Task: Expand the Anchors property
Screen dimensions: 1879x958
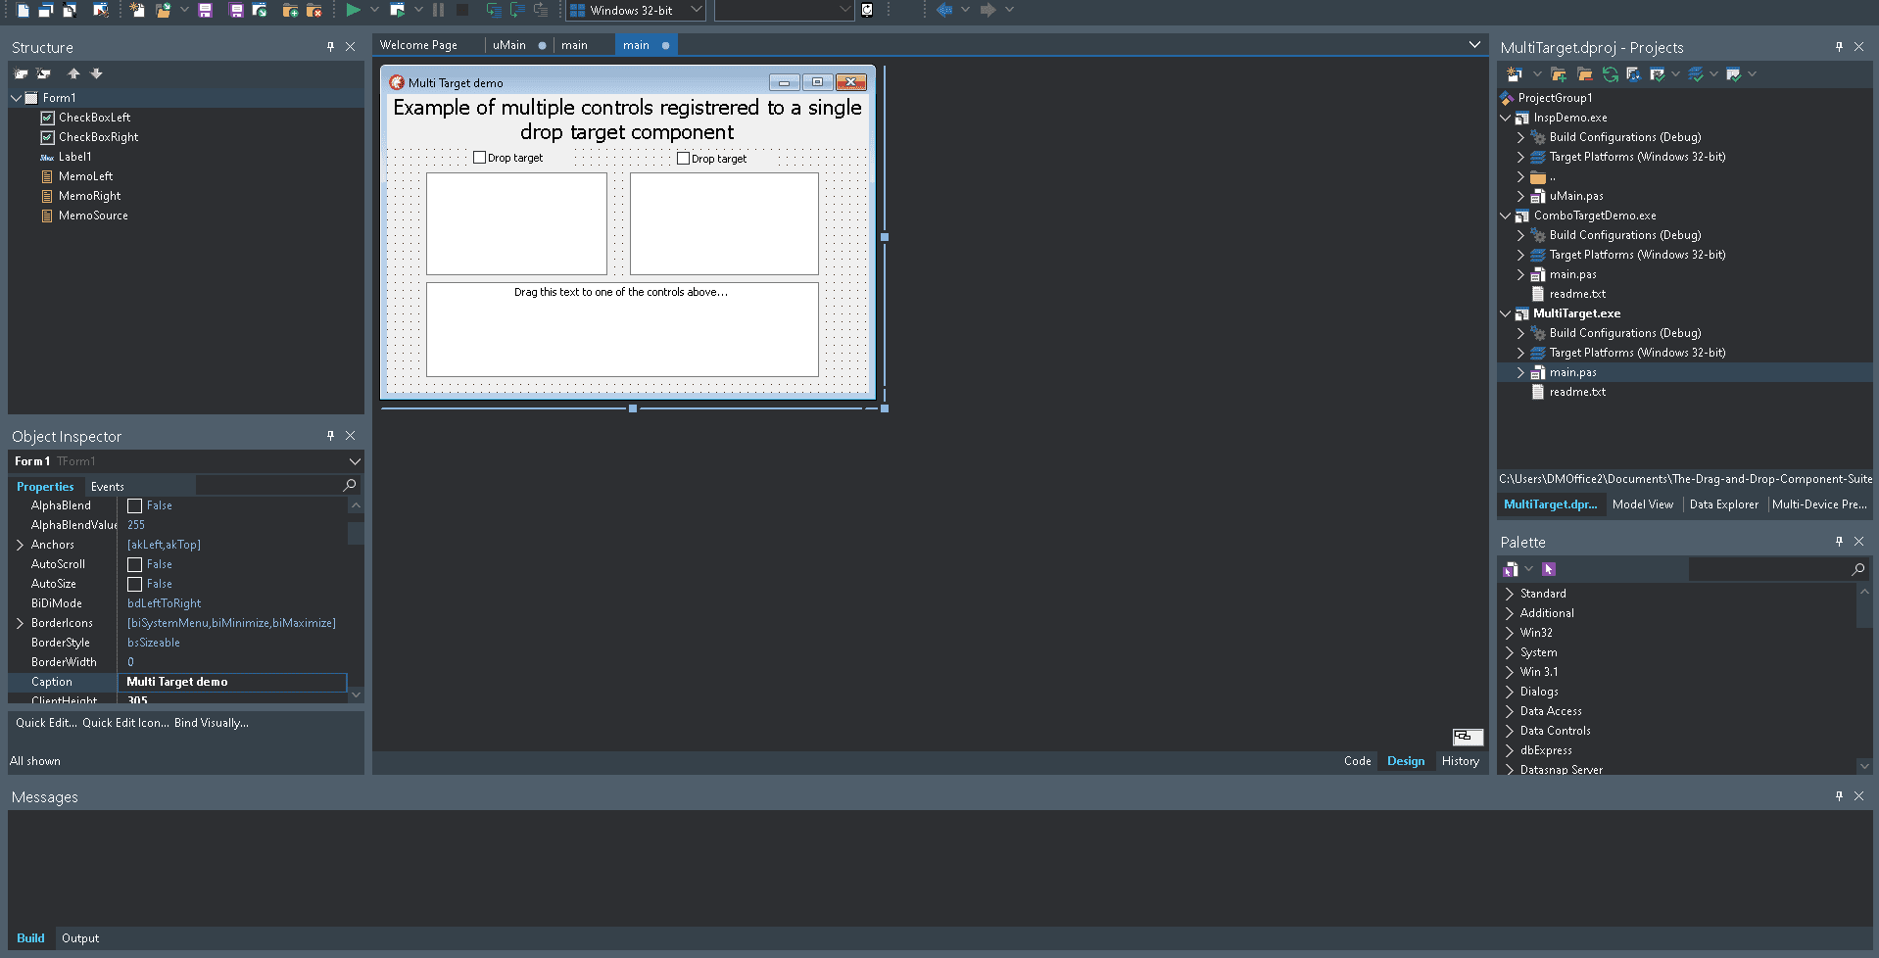Action: click(x=20, y=545)
